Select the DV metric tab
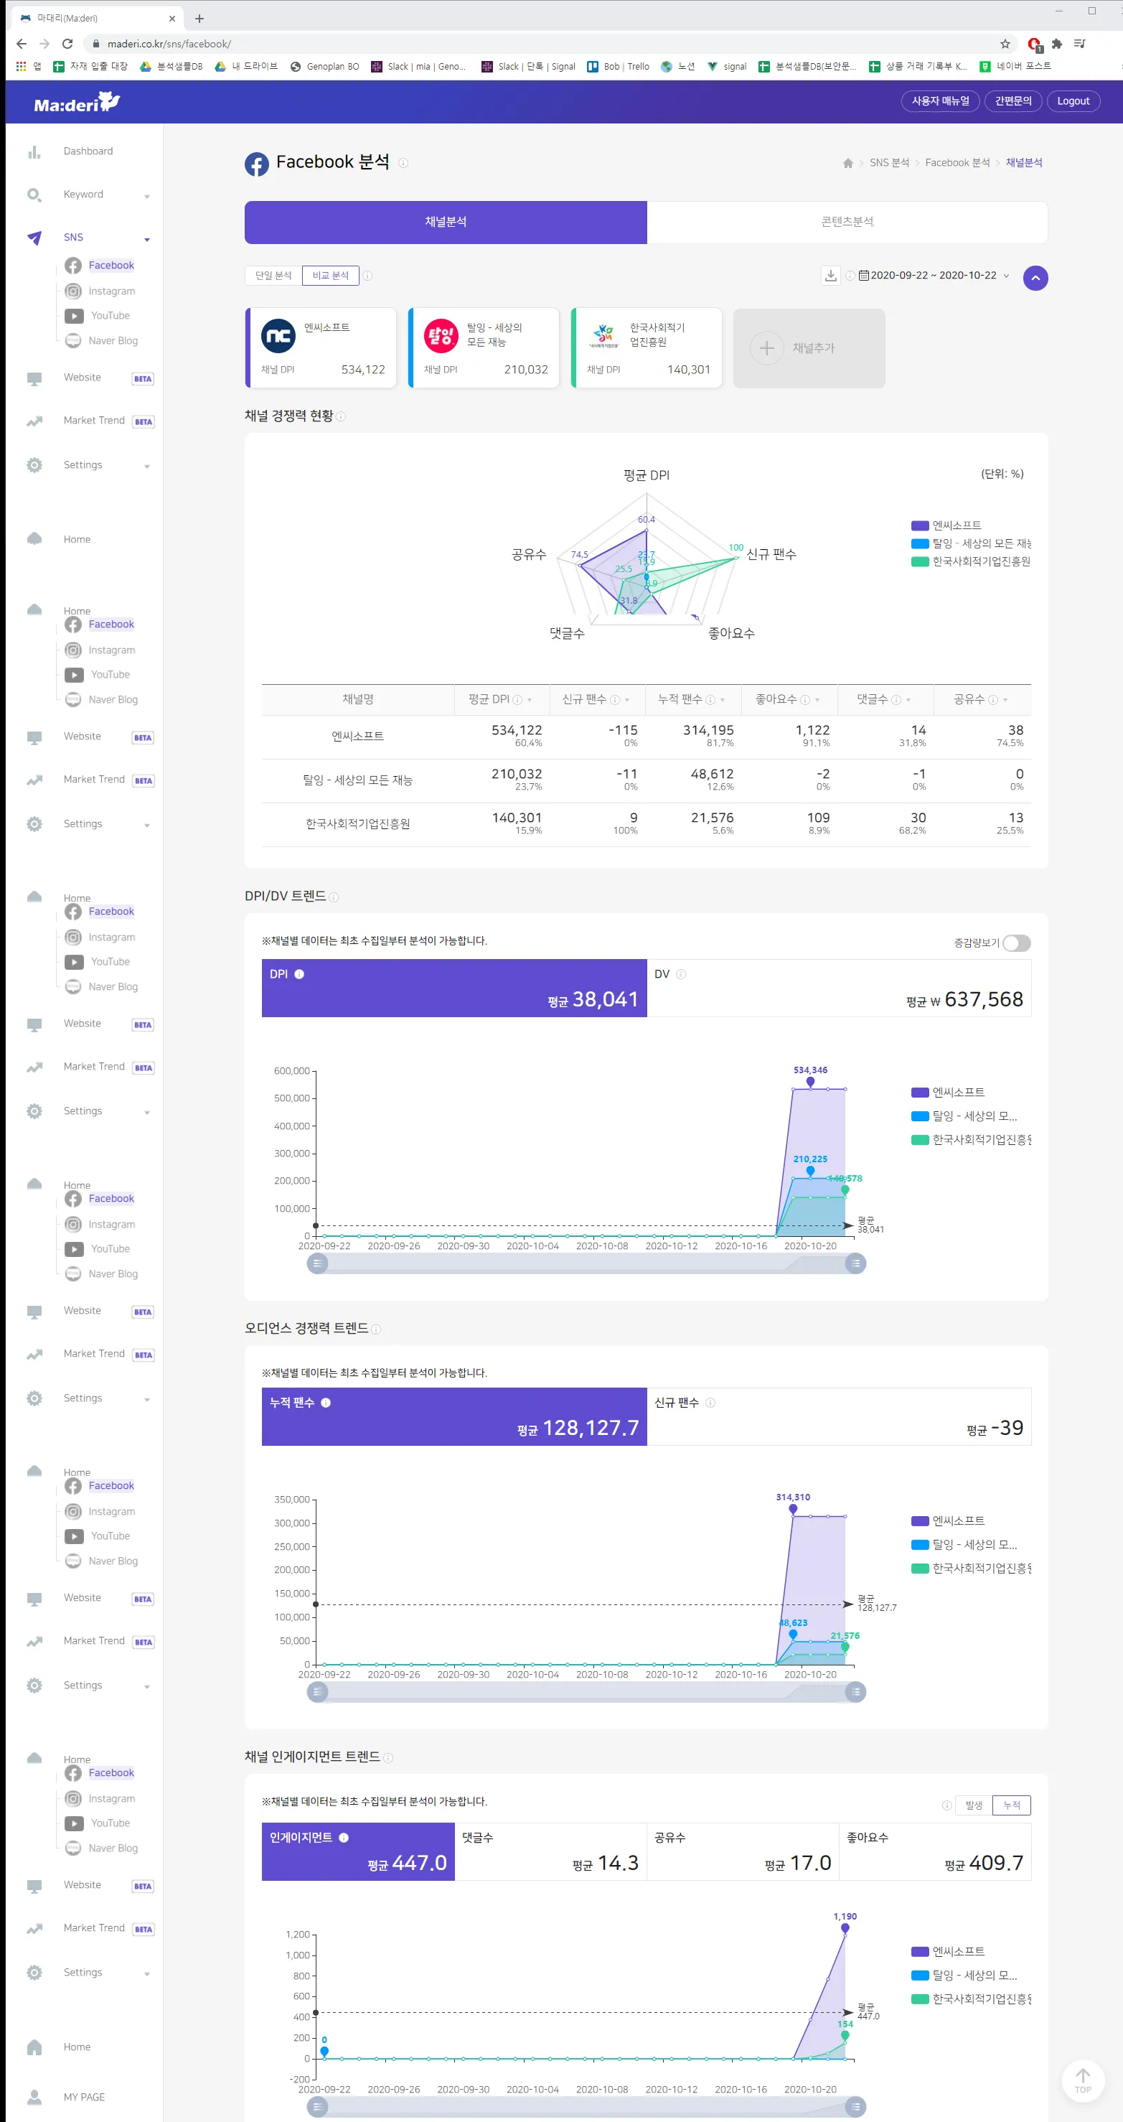1123x2122 pixels. point(839,988)
